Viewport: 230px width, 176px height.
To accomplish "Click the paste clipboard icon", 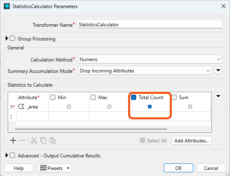I will (x=53, y=140).
